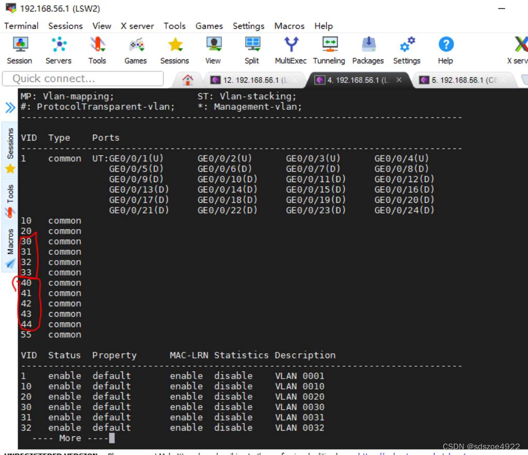The width and height of the screenshot is (528, 455).
Task: Click the 'GE0/0/24(D)' port text
Action: tap(405, 210)
